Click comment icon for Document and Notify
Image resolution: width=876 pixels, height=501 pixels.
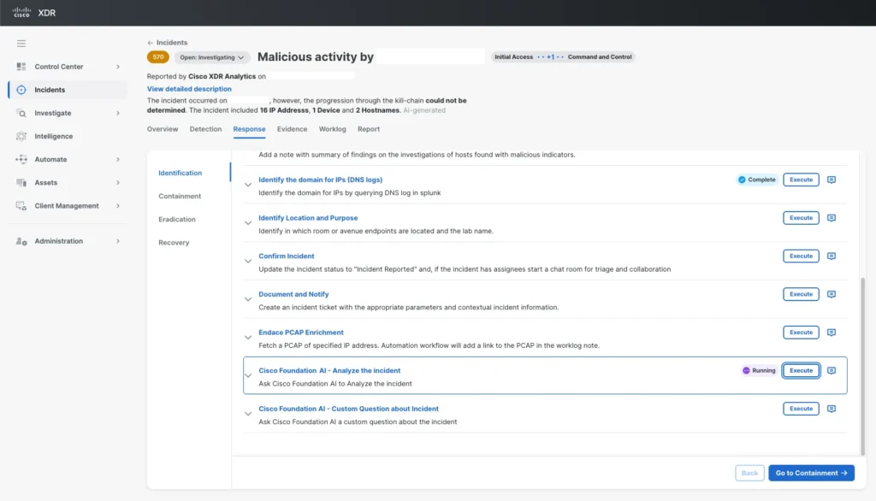[x=831, y=294]
